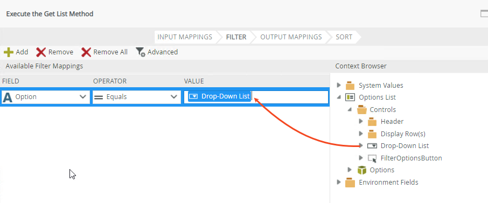This screenshot has height=203, width=488.
Task: Select Drop-Down List label in Context Browser
Action: click(405, 146)
